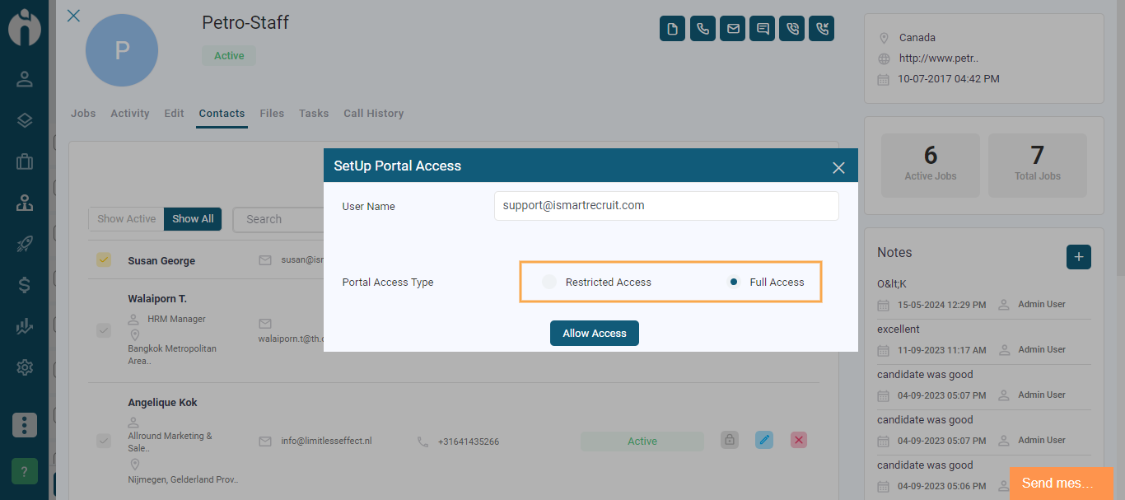
Task: Click the User Name input field
Action: click(x=666, y=206)
